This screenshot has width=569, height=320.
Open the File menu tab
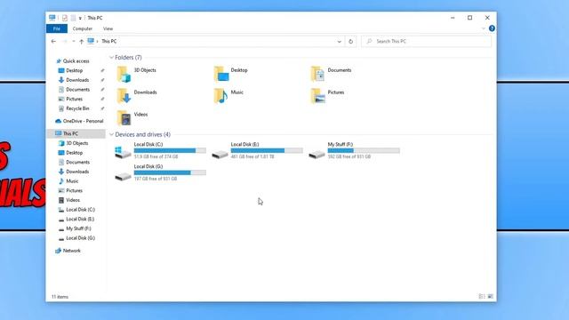pyautogui.click(x=57, y=28)
